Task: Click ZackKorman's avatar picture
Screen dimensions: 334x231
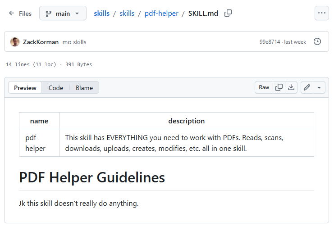Action: 15,42
